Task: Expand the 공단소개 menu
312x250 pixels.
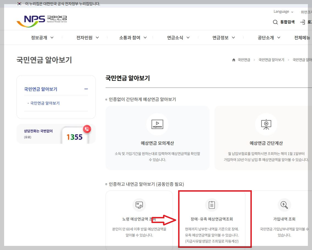Action: 269,37
